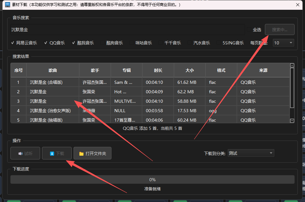
Task: Click the download progress bar at 0%
Action: (x=152, y=180)
